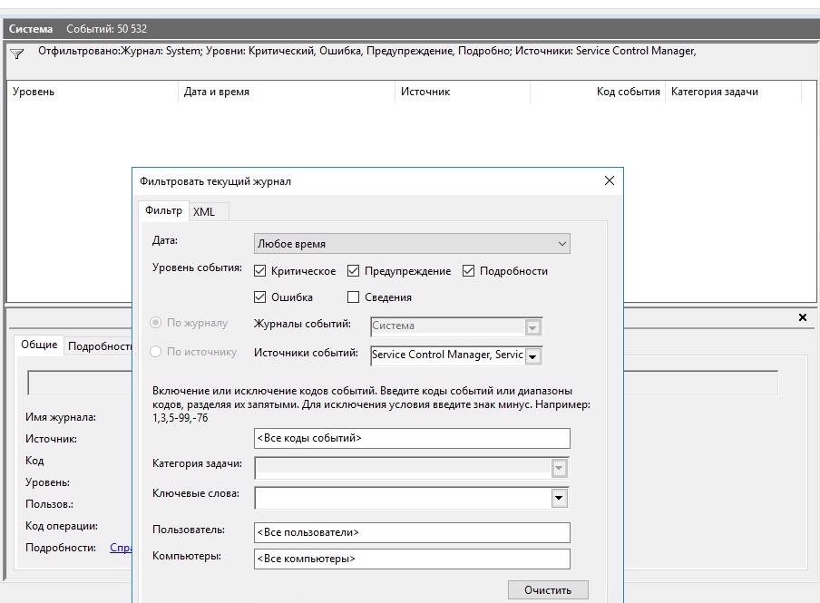
Task: Expand the Ключевые слова dropdown
Action: click(559, 498)
